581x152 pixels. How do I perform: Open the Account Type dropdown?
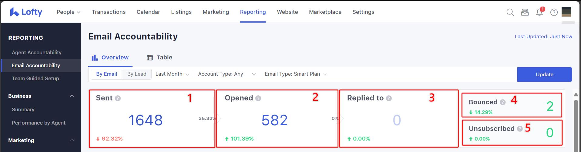[x=227, y=74]
